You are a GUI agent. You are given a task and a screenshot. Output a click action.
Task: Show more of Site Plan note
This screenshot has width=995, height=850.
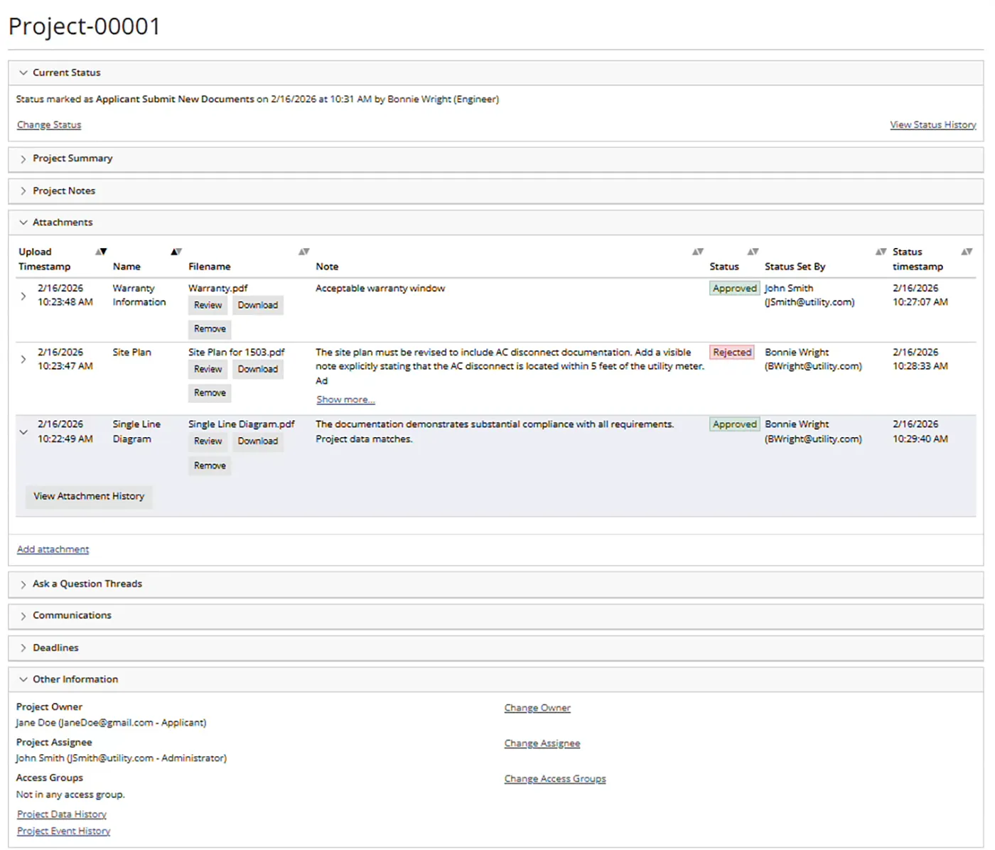coord(345,400)
